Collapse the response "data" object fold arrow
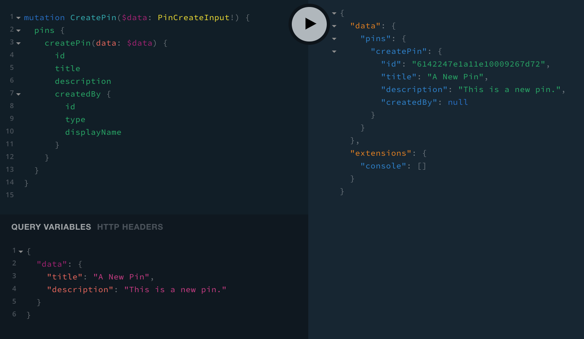This screenshot has height=339, width=584. [334, 26]
